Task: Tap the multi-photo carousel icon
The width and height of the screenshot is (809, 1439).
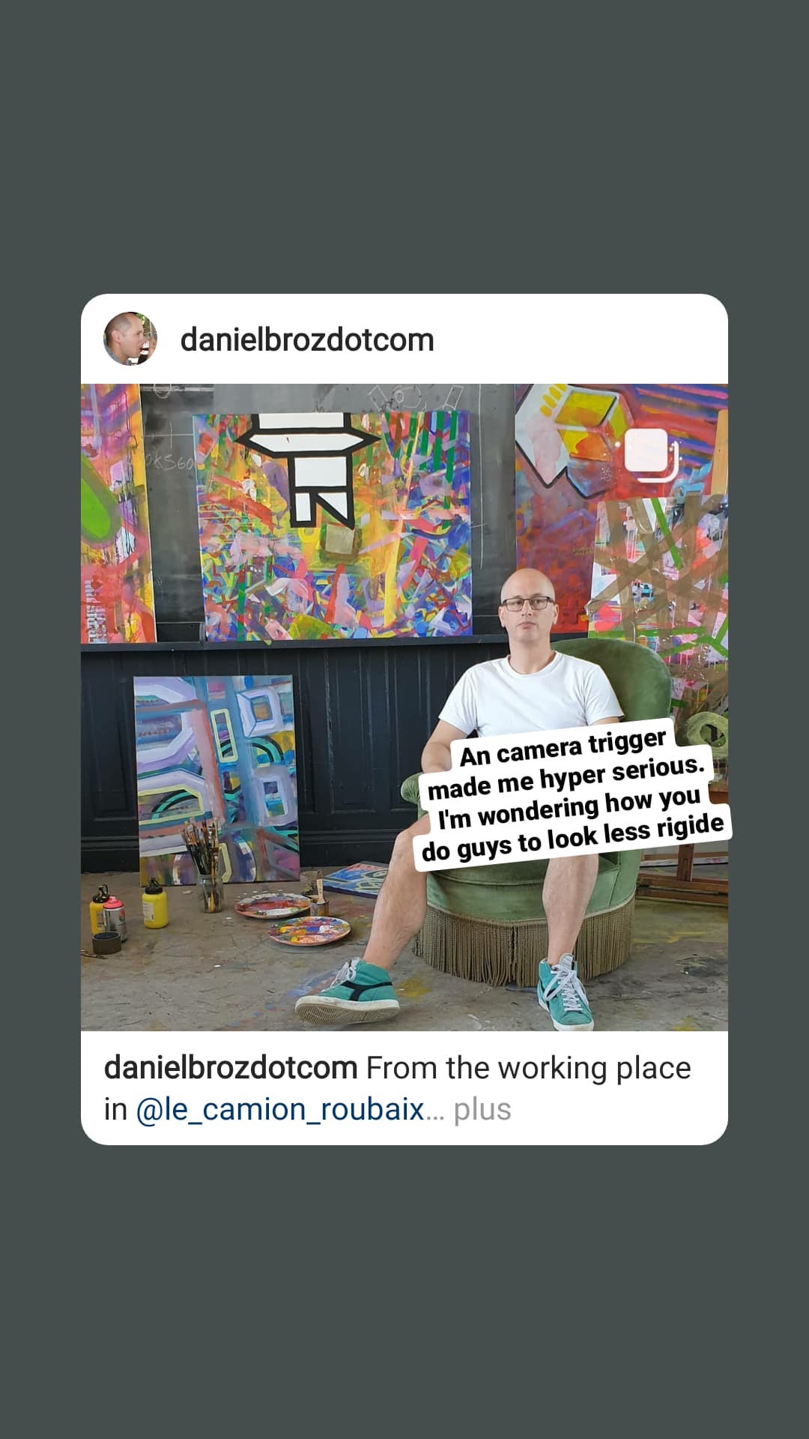Action: (x=651, y=455)
